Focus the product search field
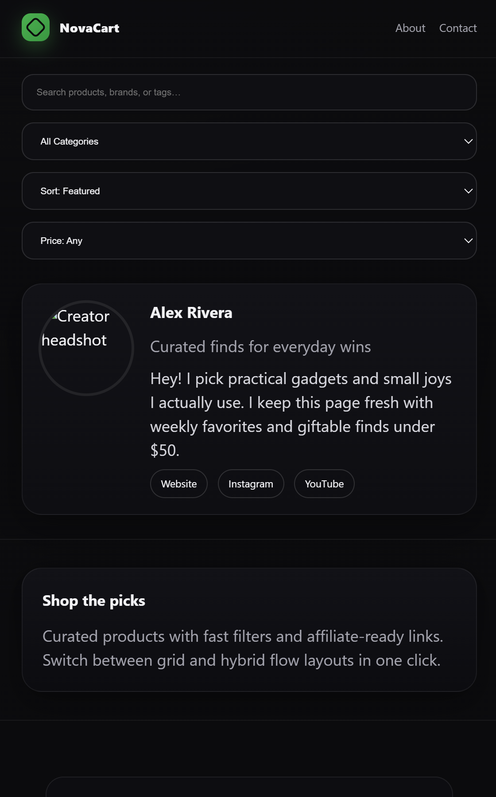Viewport: 496px width, 797px height. pos(249,92)
